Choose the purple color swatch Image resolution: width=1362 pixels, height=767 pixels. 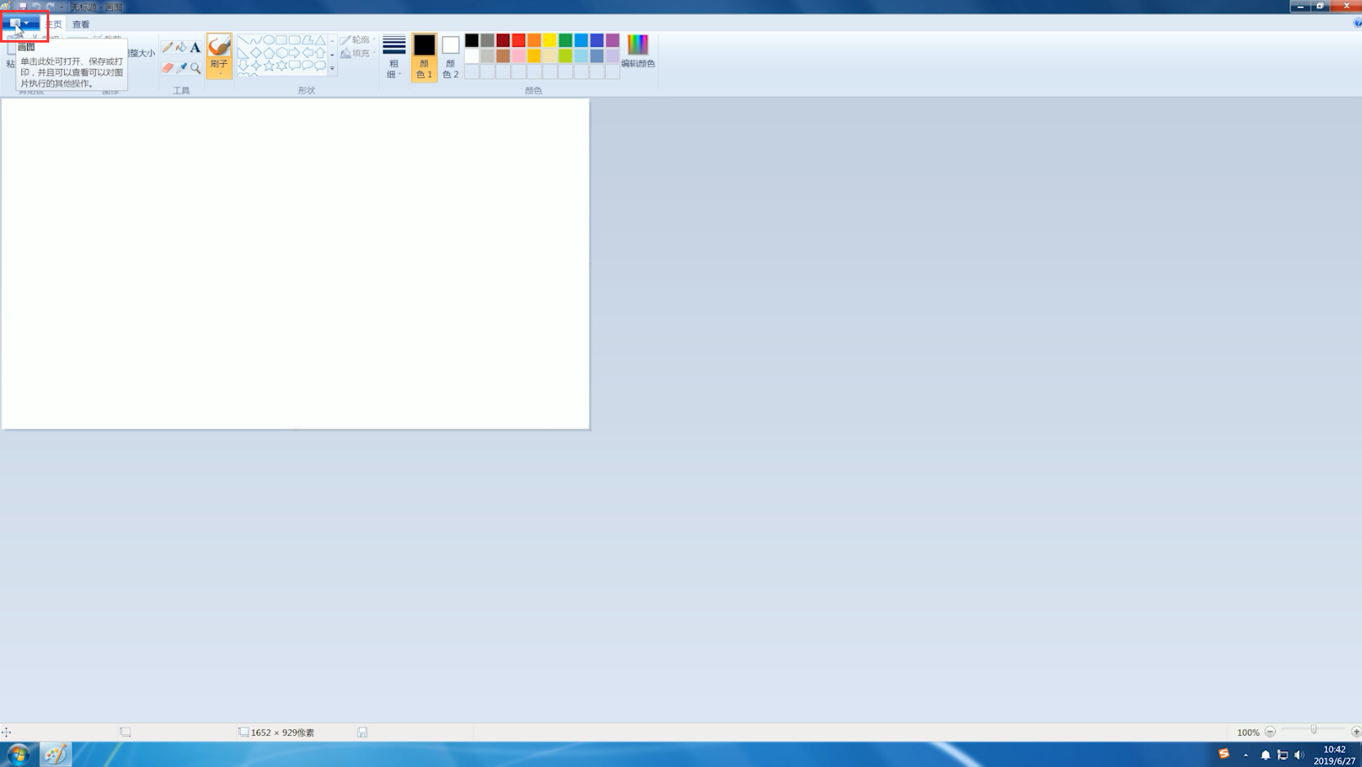click(613, 40)
